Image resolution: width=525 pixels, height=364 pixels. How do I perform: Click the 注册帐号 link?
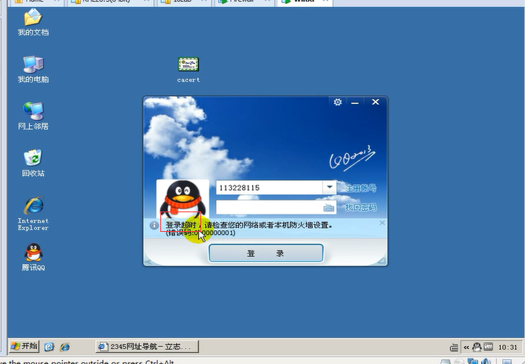point(361,188)
